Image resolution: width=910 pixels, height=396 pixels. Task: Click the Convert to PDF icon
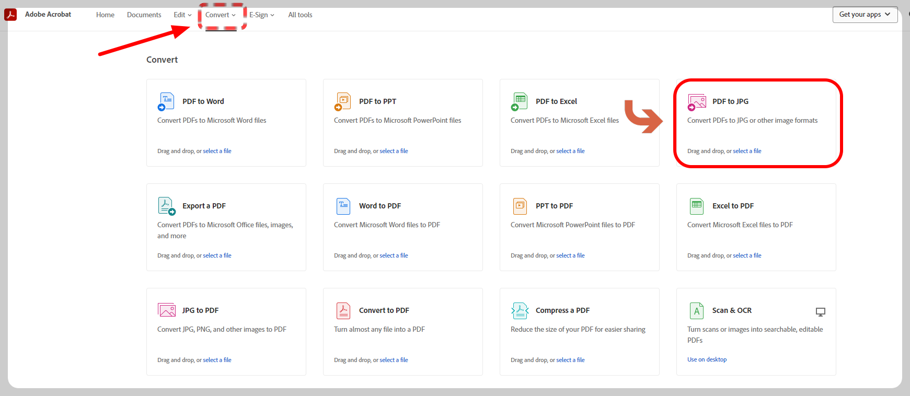(343, 310)
